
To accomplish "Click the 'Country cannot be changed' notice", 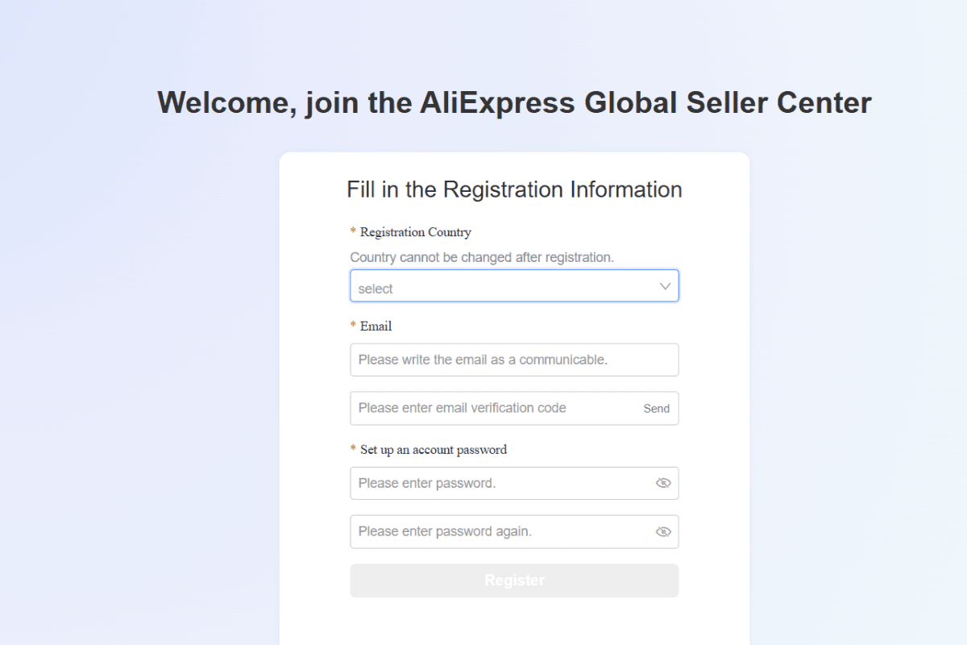I will 482,257.
